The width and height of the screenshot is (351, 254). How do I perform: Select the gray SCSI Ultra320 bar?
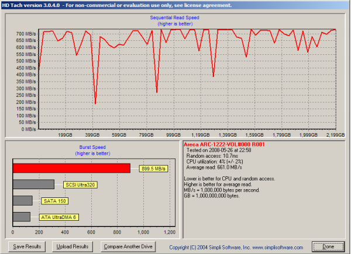[x=33, y=185]
